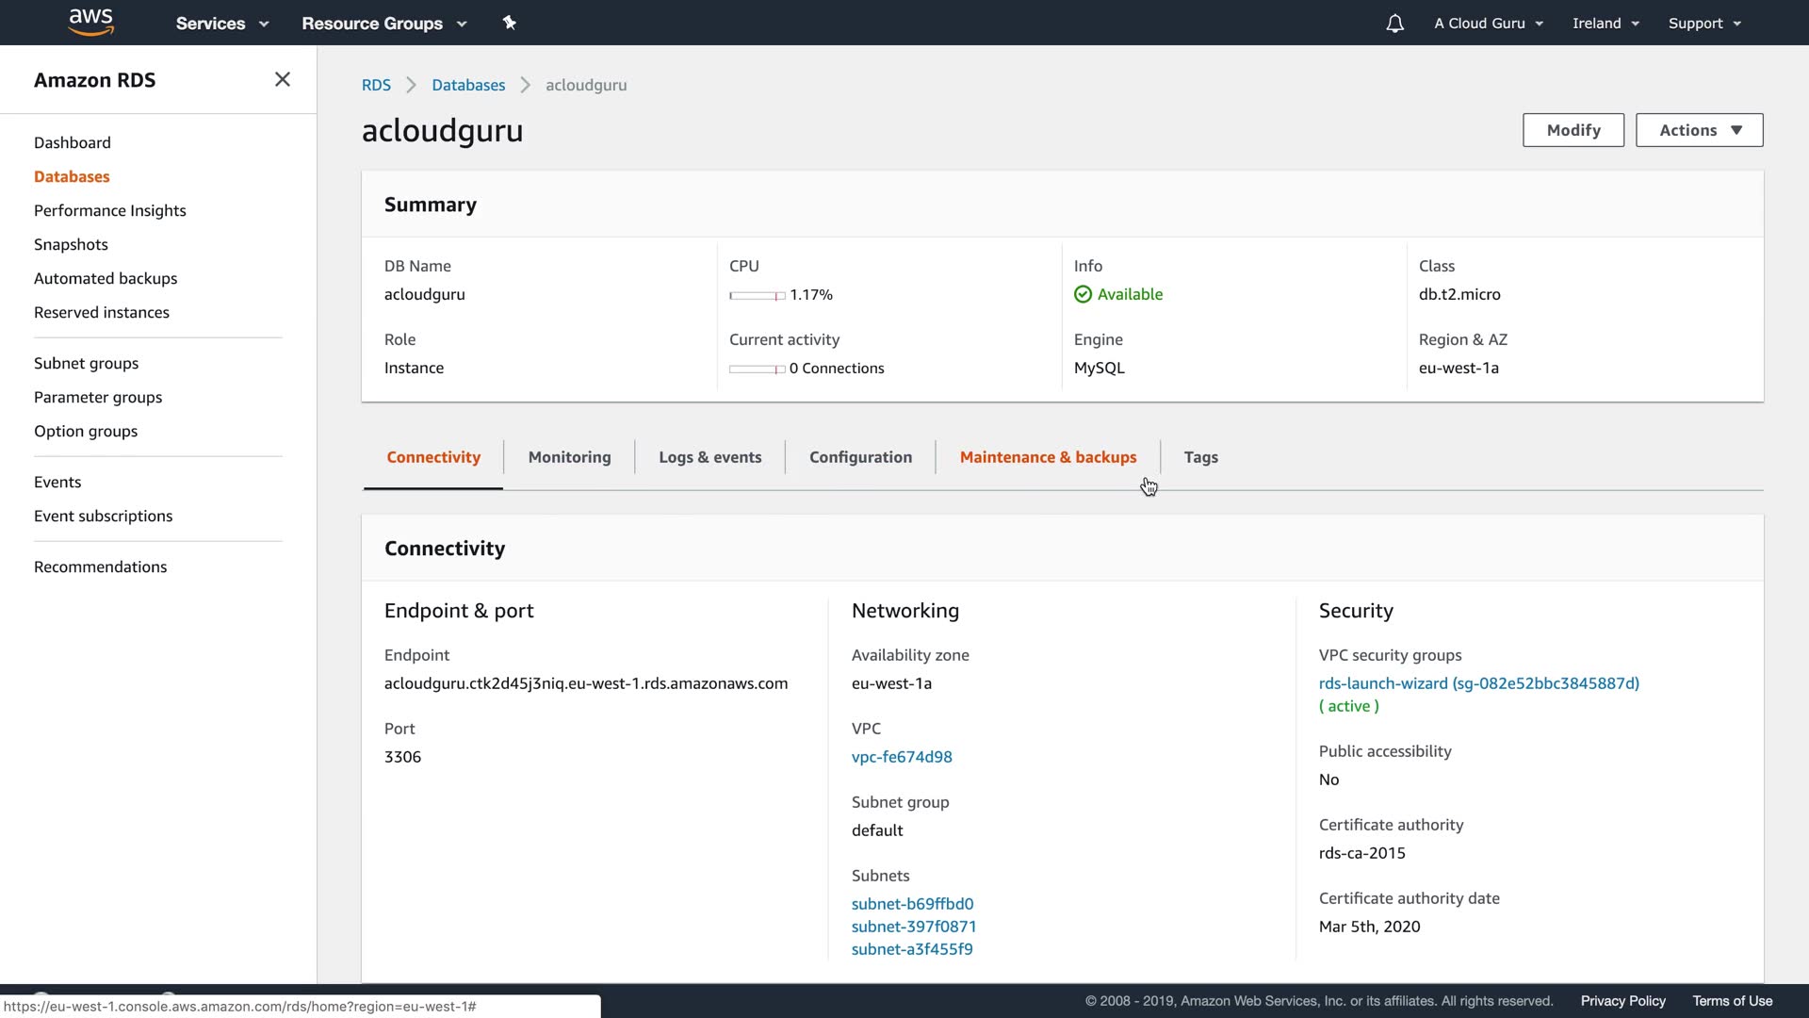Image resolution: width=1809 pixels, height=1018 pixels.
Task: Select the Parameter groups sidebar item
Action: coord(98,398)
